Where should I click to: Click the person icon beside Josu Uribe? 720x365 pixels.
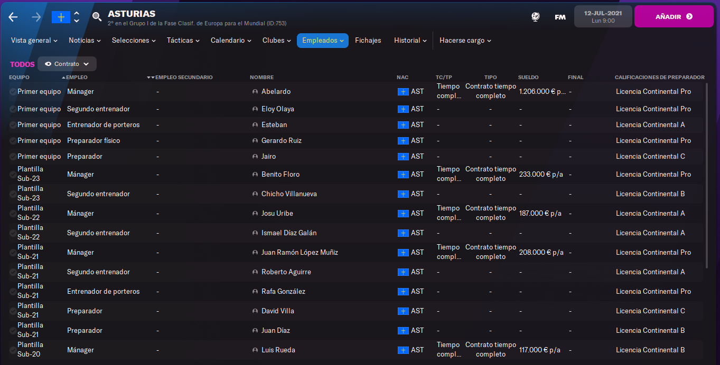[x=255, y=214]
